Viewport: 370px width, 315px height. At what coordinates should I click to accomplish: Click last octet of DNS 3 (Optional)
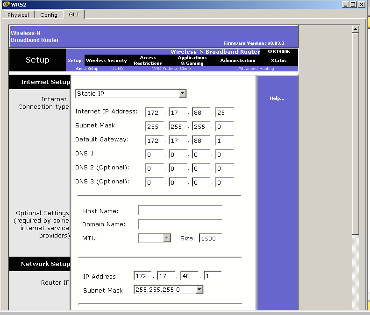tap(224, 182)
